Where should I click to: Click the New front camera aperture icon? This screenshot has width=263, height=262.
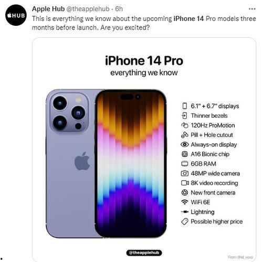coord(185,193)
